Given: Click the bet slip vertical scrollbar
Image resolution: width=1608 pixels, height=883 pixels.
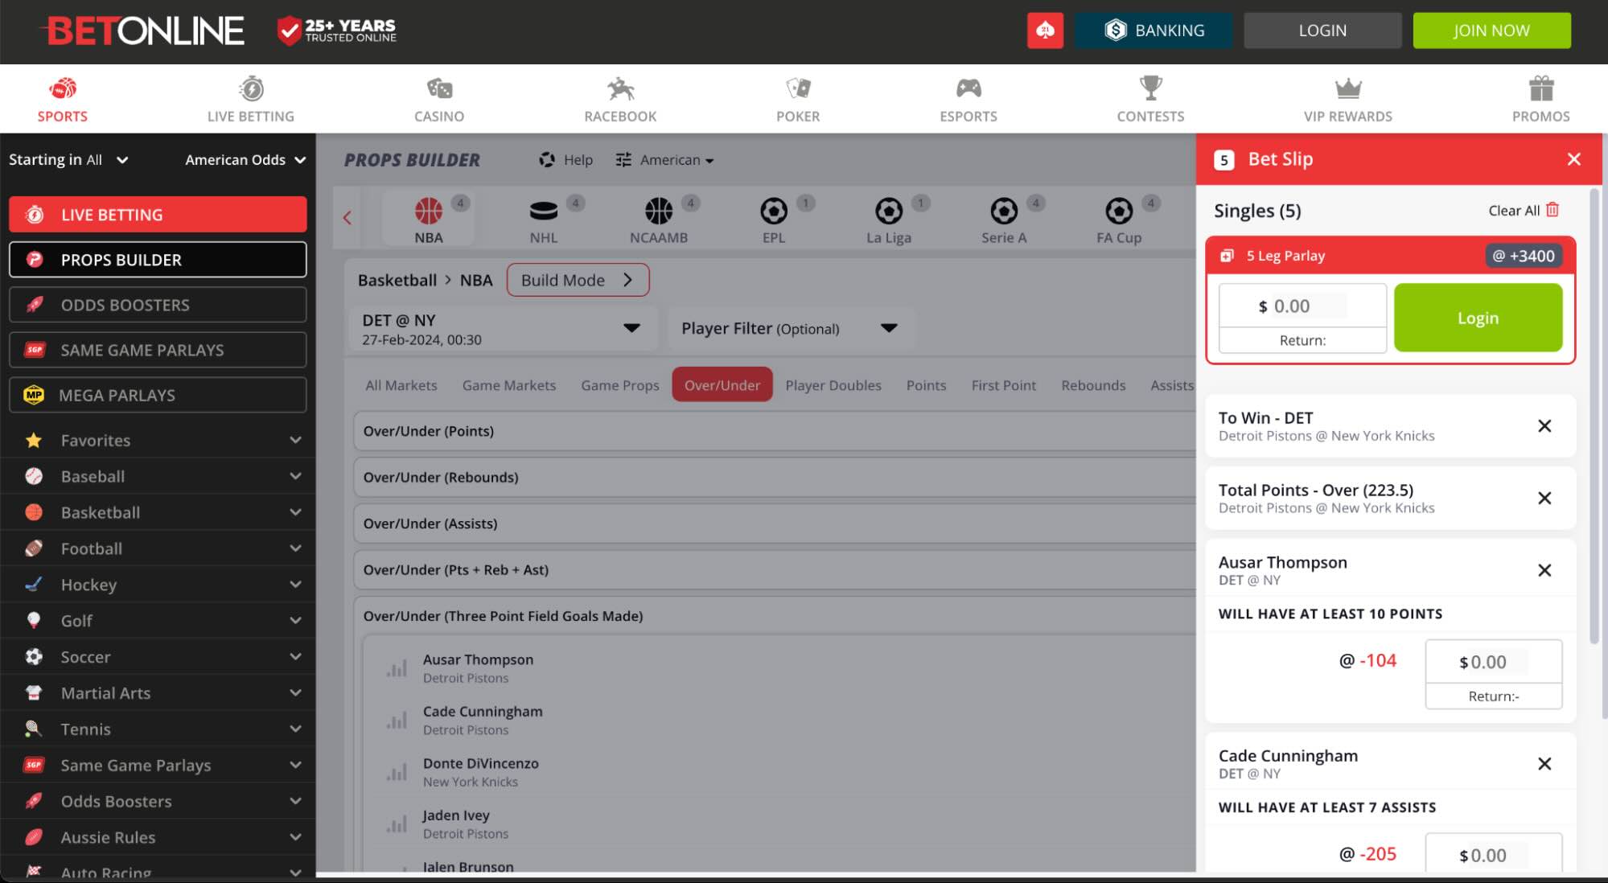Looking at the screenshot, I should coord(1594,416).
